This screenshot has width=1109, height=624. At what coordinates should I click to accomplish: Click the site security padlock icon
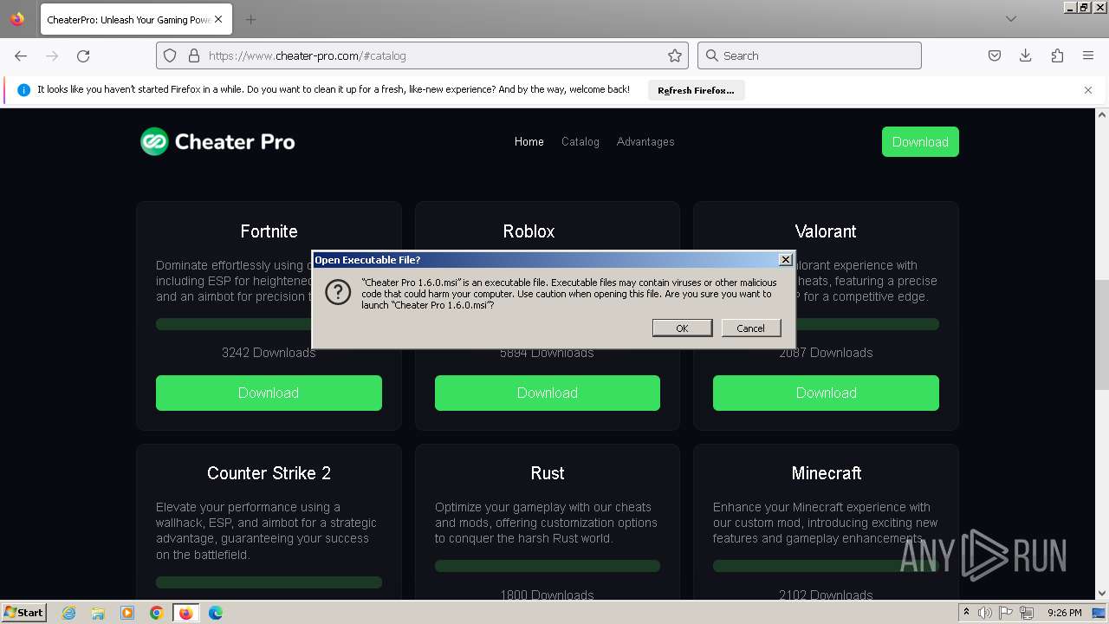(x=193, y=55)
